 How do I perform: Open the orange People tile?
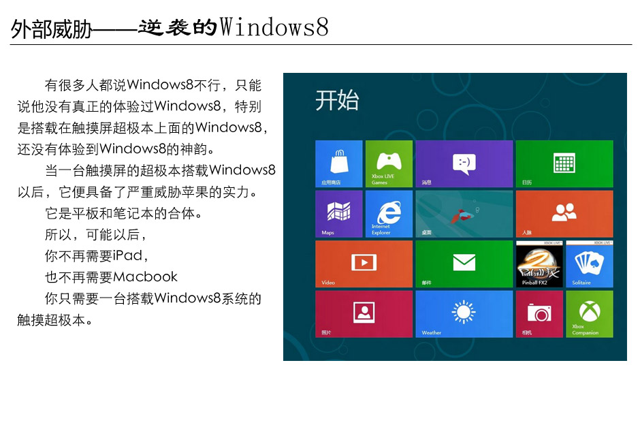(564, 214)
